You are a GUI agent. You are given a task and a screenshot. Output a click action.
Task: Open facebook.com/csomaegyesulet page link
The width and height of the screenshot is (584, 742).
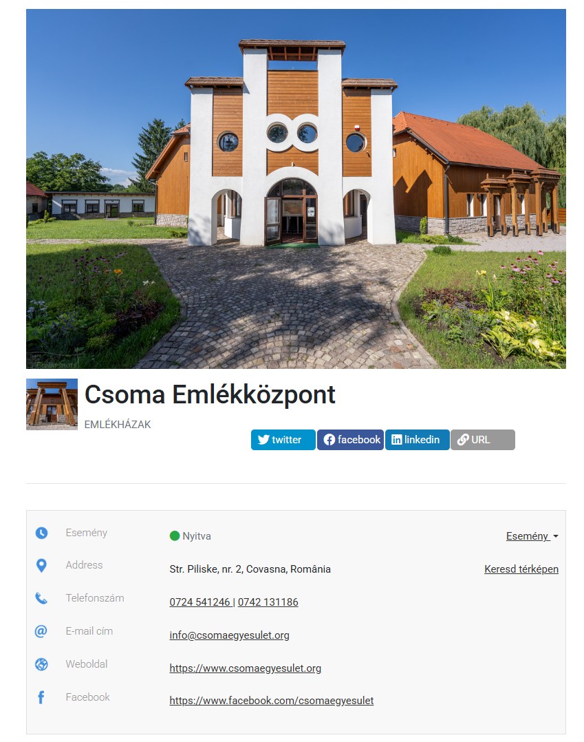272,701
